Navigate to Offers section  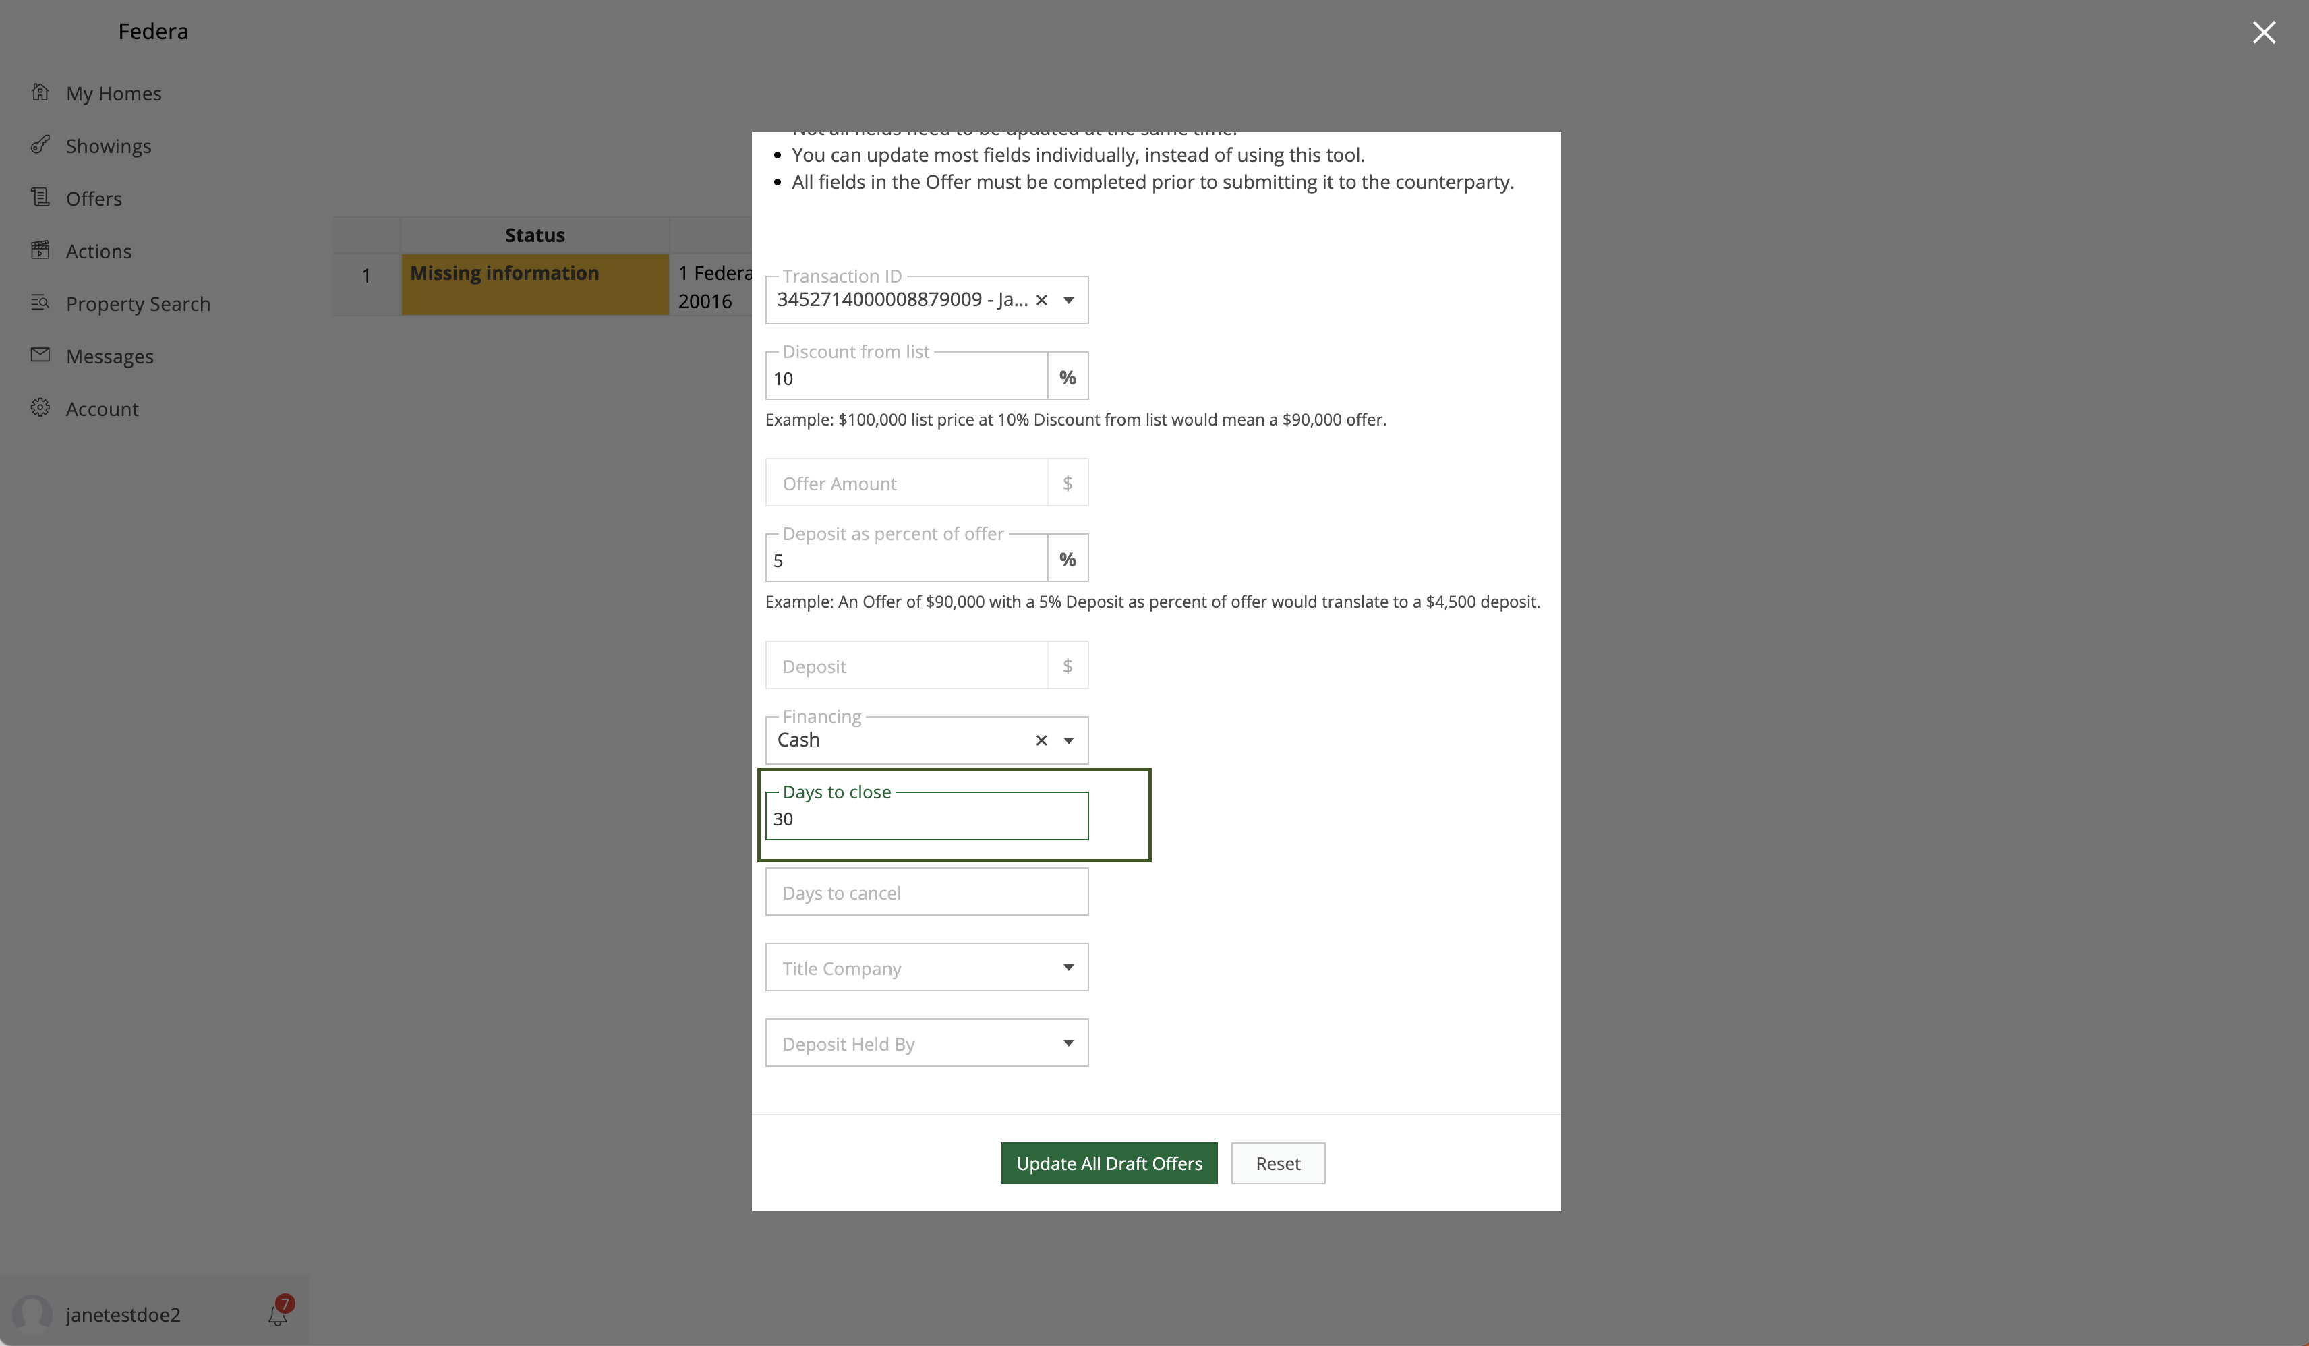click(x=94, y=199)
